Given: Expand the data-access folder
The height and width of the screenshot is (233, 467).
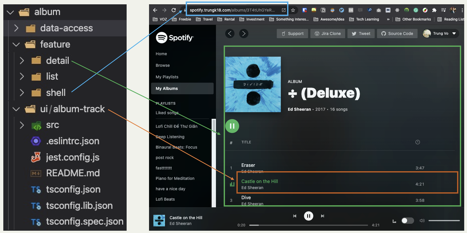Looking at the screenshot, I should pyautogui.click(x=16, y=28).
